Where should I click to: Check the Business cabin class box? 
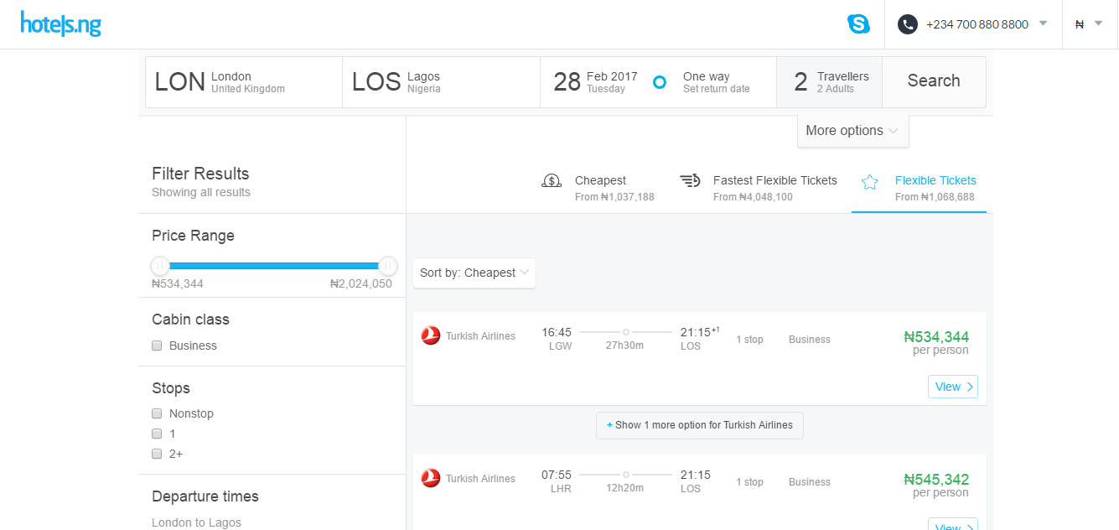(157, 346)
